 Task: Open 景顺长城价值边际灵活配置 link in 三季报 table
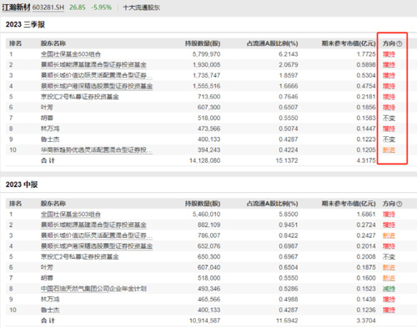97,75
